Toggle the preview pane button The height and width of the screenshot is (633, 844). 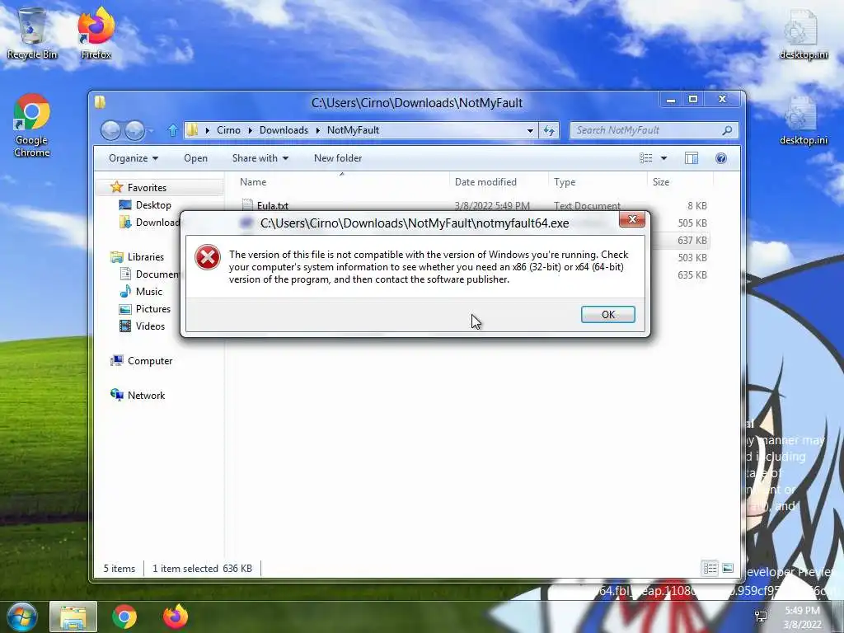click(692, 157)
